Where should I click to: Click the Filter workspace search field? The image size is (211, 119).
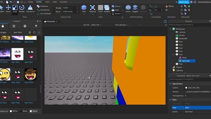[x=190, y=25]
